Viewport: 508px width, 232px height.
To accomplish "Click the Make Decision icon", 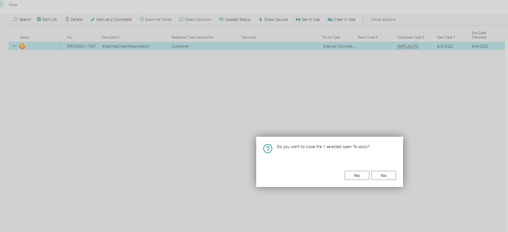I will [181, 19].
